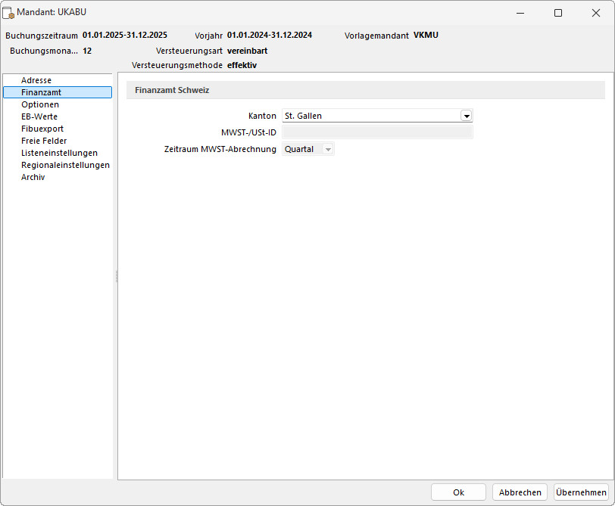Cancel via the Abbrechen button
Viewport: 615px width, 506px height.
point(520,492)
